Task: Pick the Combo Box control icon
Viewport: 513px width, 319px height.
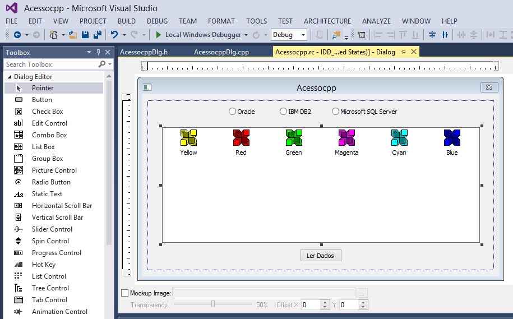Action: click(x=19, y=135)
